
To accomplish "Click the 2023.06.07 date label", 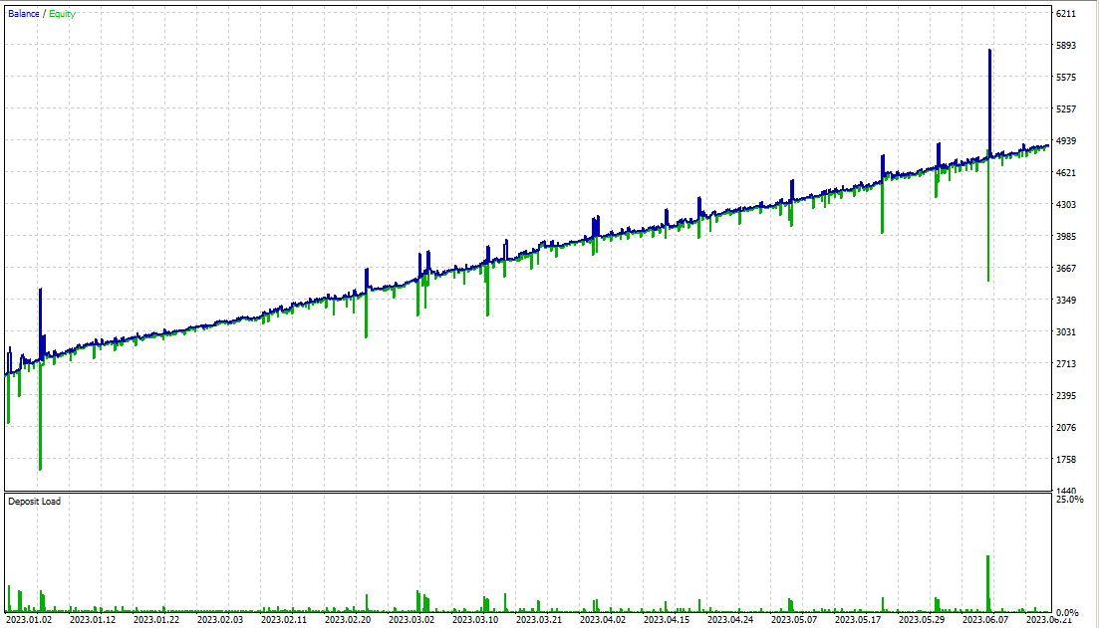I will [x=985, y=620].
